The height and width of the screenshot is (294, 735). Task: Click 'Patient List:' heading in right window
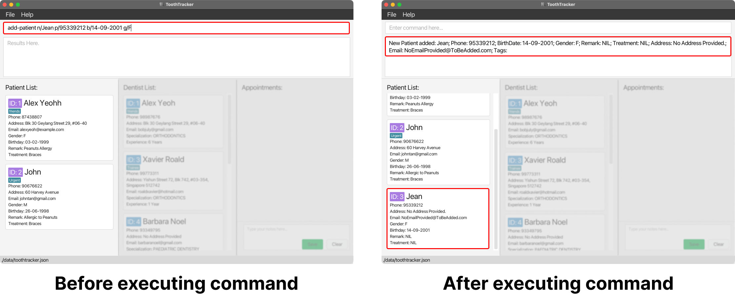tap(403, 87)
